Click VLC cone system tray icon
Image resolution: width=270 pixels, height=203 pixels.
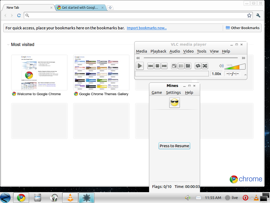[x=256, y=198]
